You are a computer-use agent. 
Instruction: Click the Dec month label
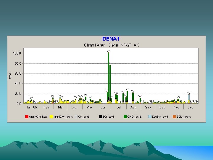tap(191, 107)
